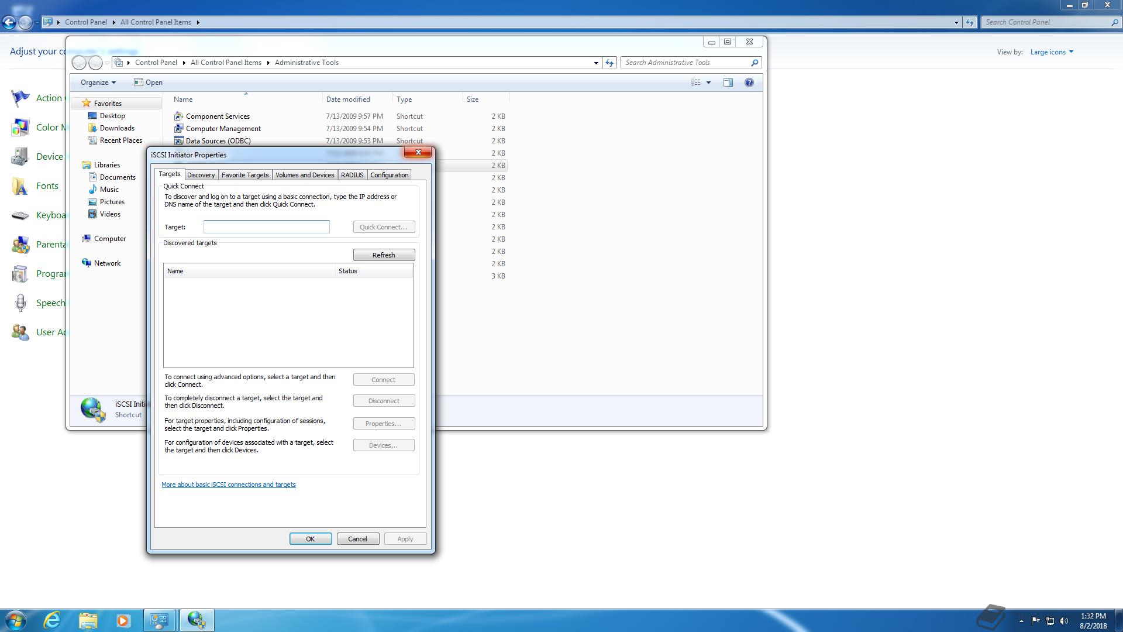
Task: Select Libraries in navigation pane
Action: point(106,165)
